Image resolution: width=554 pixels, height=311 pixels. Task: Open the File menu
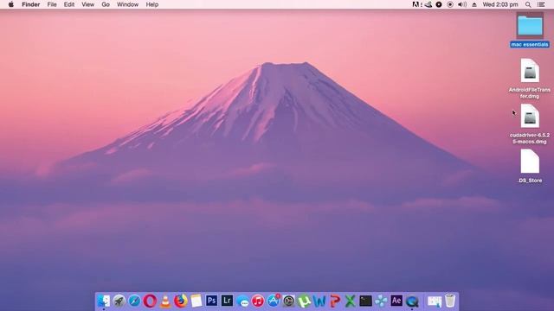52,4
